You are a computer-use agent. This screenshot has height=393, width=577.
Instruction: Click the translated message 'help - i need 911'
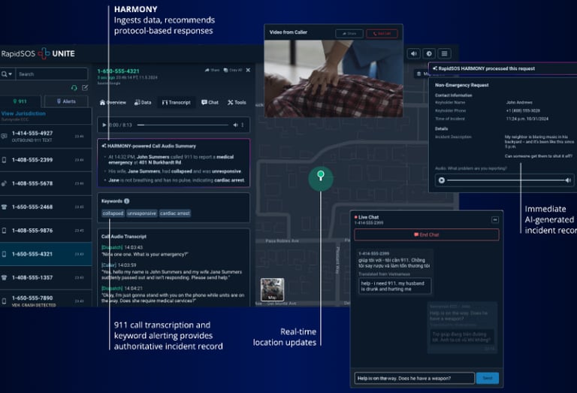click(395, 286)
